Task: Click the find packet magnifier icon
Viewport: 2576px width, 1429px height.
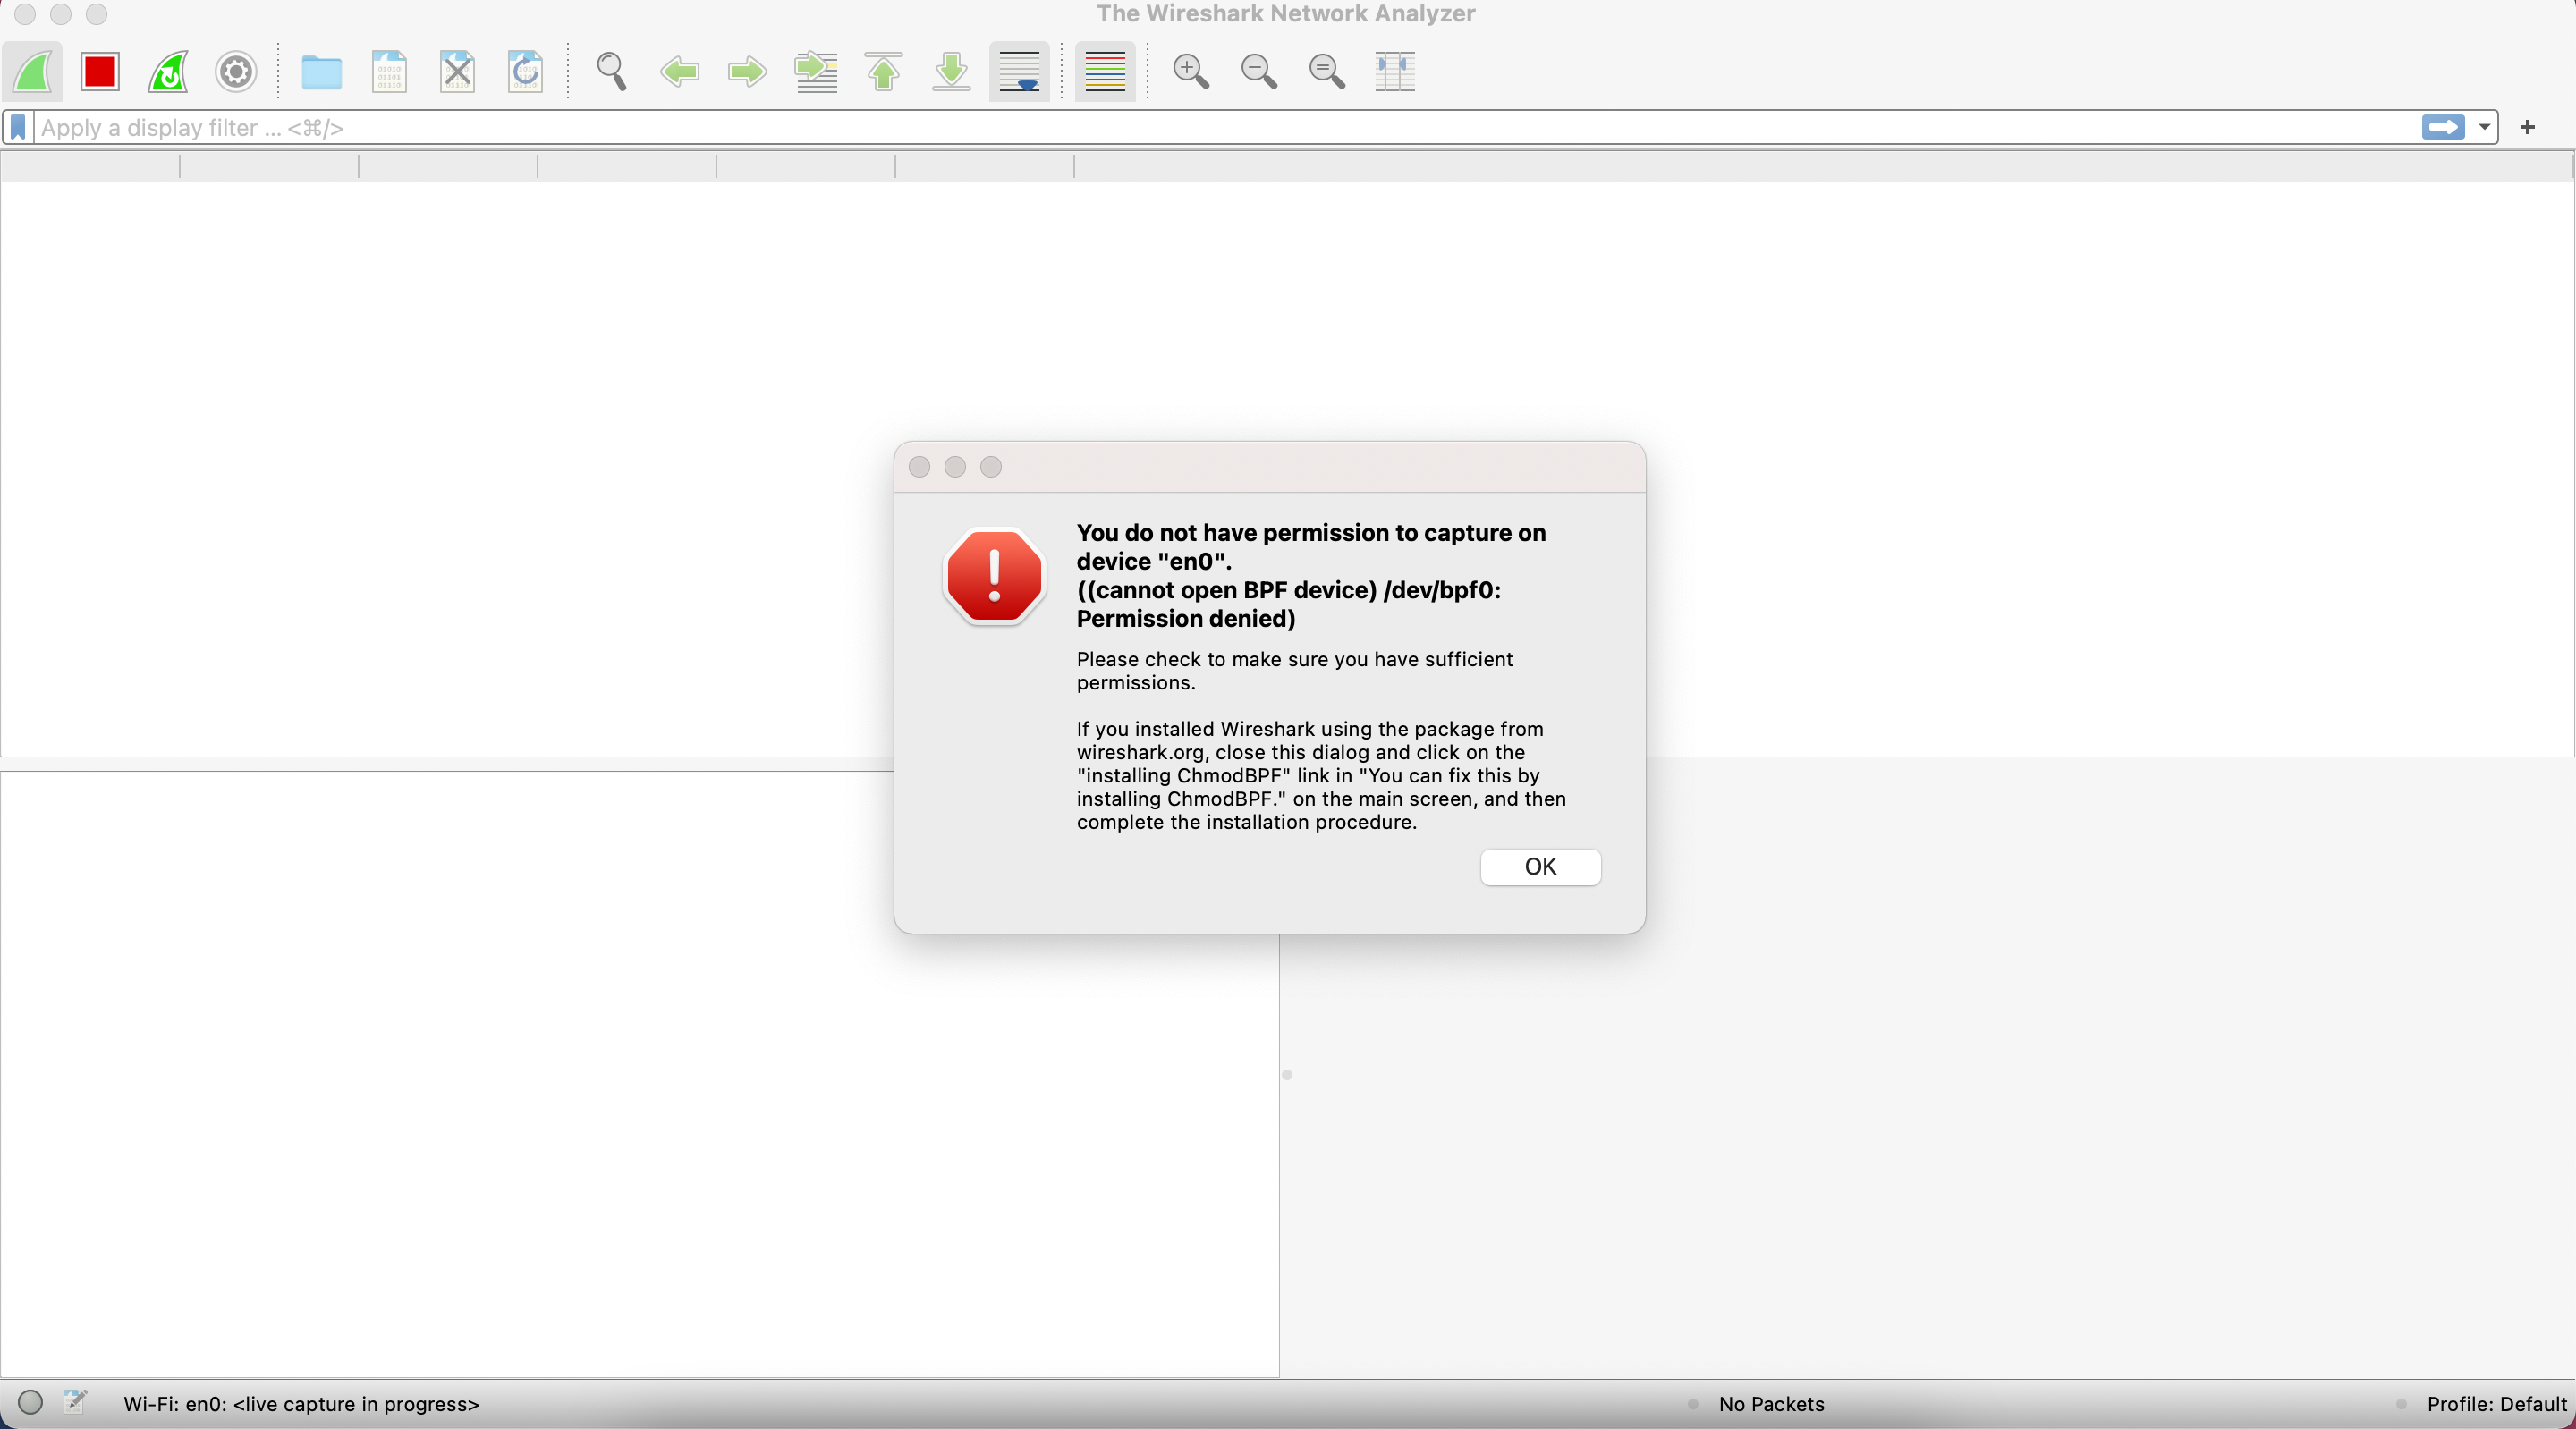Action: [x=611, y=71]
